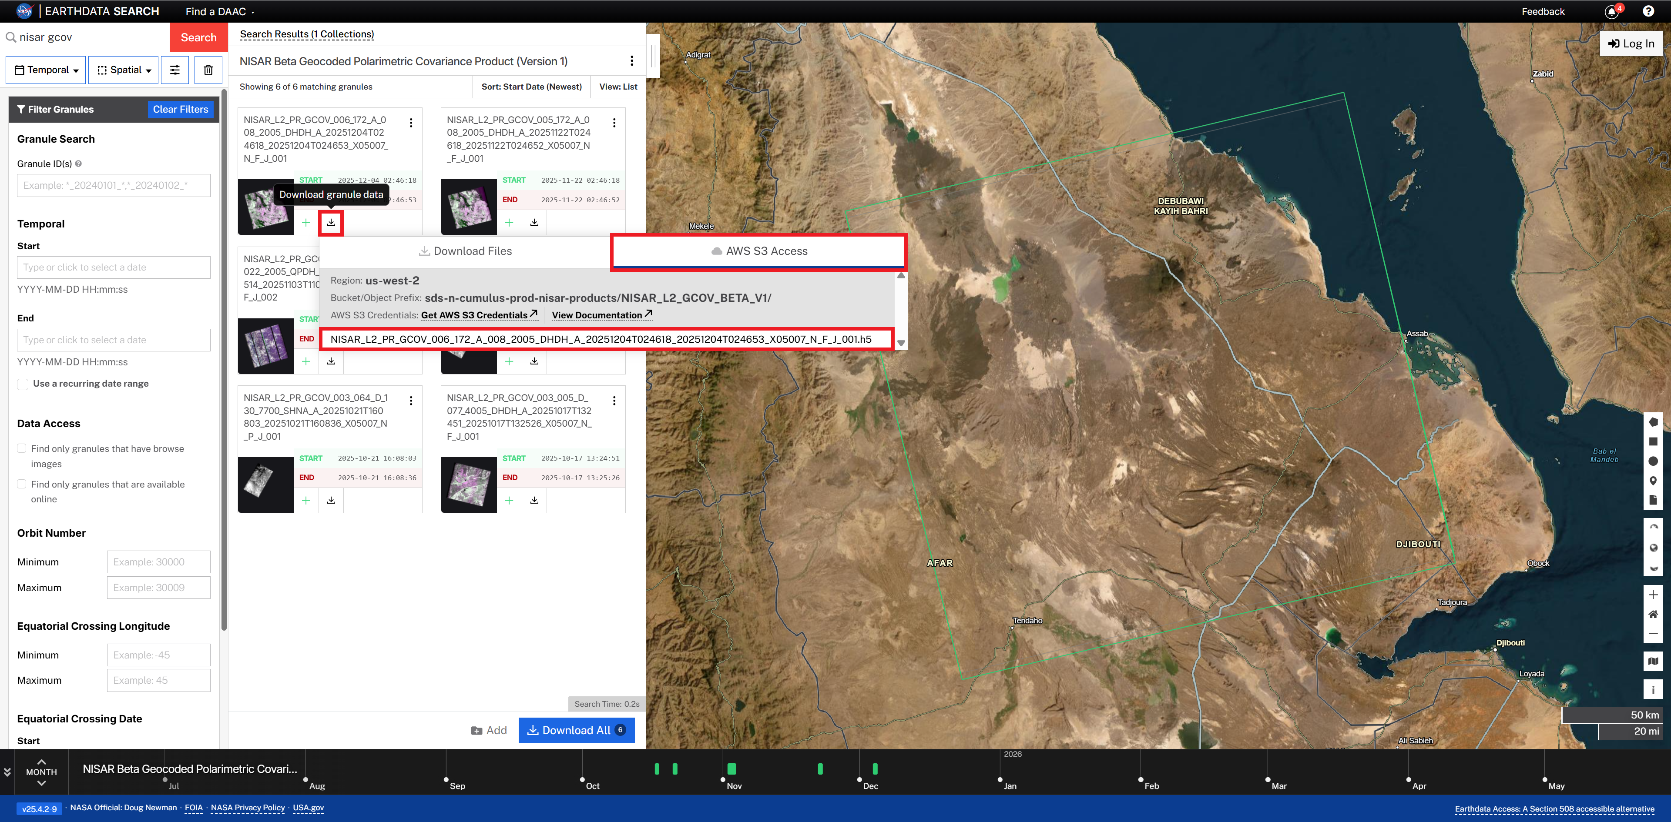Select the rectangle spatial search tool
1671x822 pixels.
(1654, 441)
